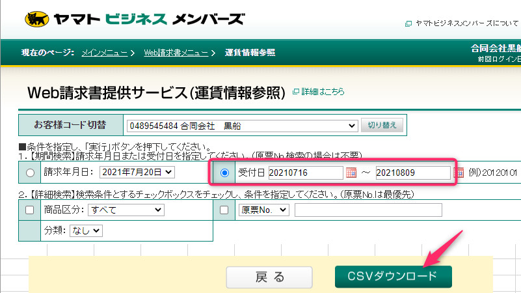Go to Web請求書メニュー breadcrumb
The image size is (521, 293).
176,53
